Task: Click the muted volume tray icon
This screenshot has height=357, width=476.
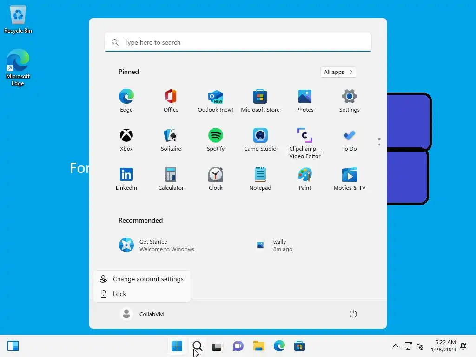Action: [x=420, y=346]
